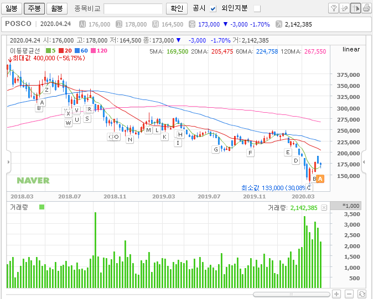Open disclosure marker C at minimum

pos(309,188)
